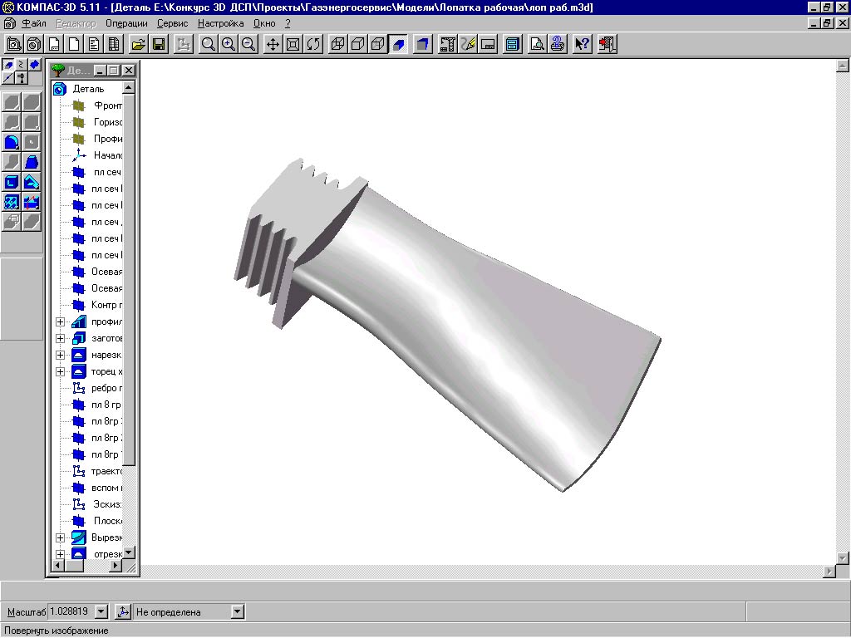Select the 'Деталь' root item in the tree
This screenshot has height=638, width=851.
click(x=88, y=89)
